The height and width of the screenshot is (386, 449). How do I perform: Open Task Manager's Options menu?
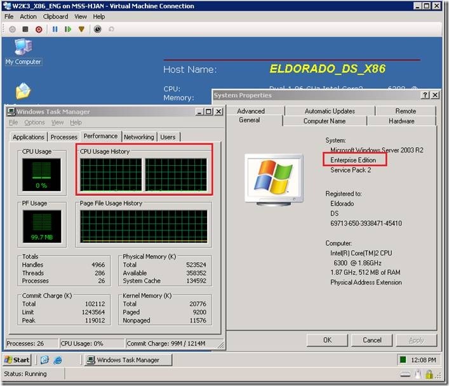tap(34, 123)
